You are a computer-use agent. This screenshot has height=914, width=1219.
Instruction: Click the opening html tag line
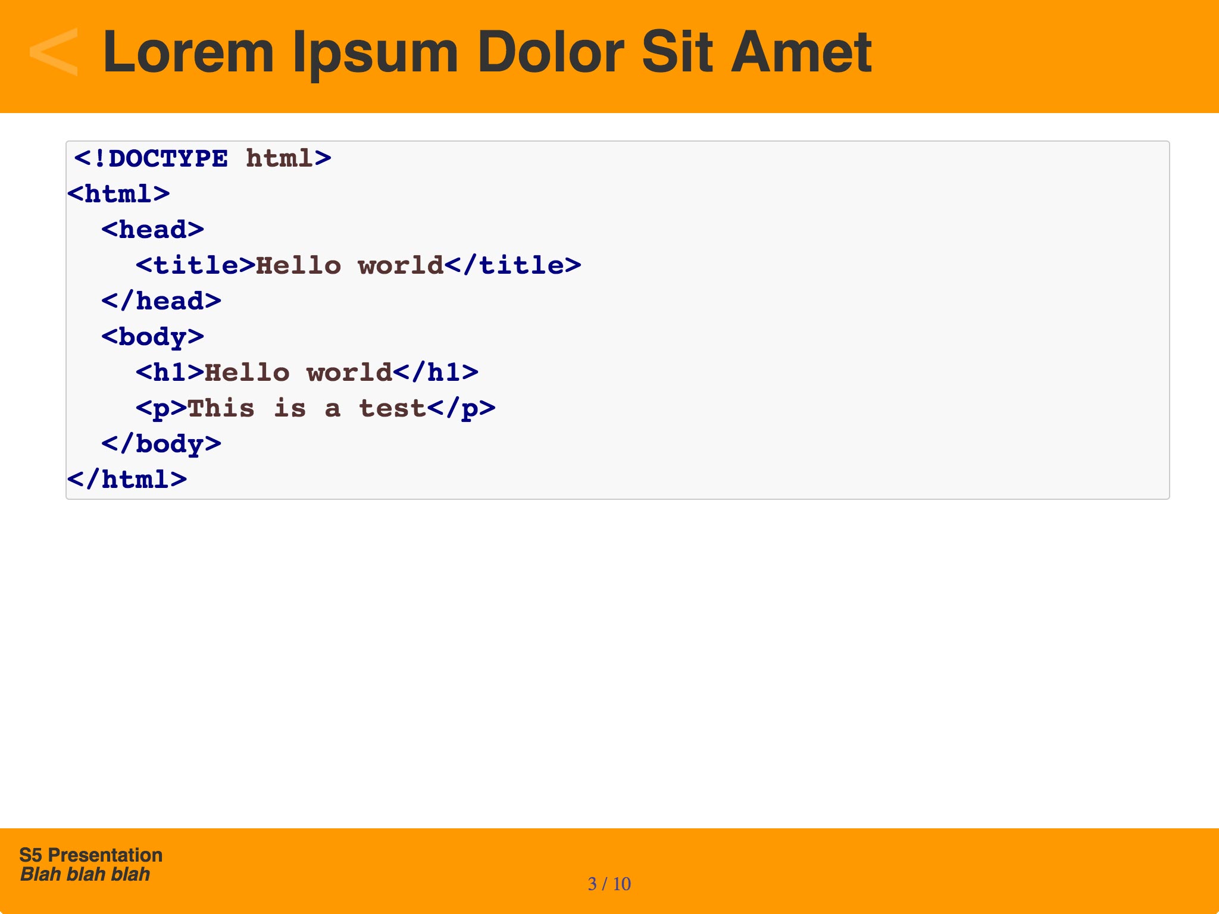pyautogui.click(x=118, y=194)
